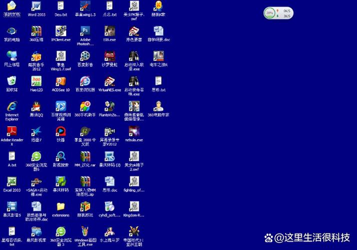Select the fighting_of... swf icon
Screen dimensions: 357x250
134,182
